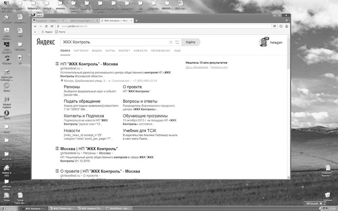Image resolution: width=338 pixels, height=211 pixels.
Task: Open the КАРТИНКИ search tab
Action: 81,51
